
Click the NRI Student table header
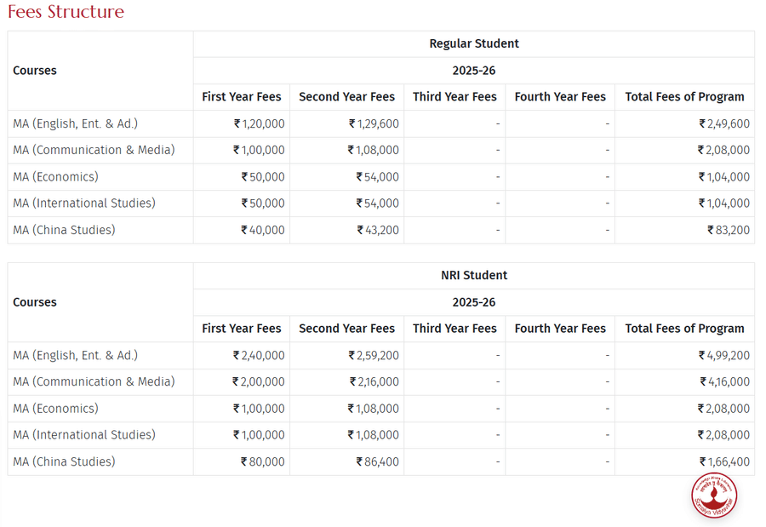point(473,275)
